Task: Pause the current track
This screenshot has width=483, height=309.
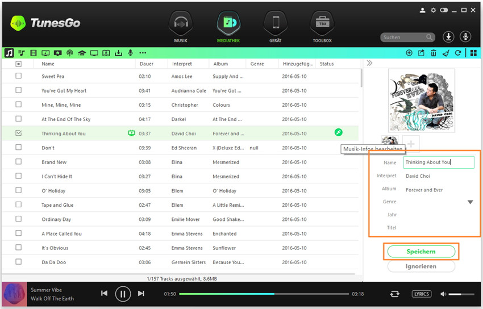Action: pos(123,294)
